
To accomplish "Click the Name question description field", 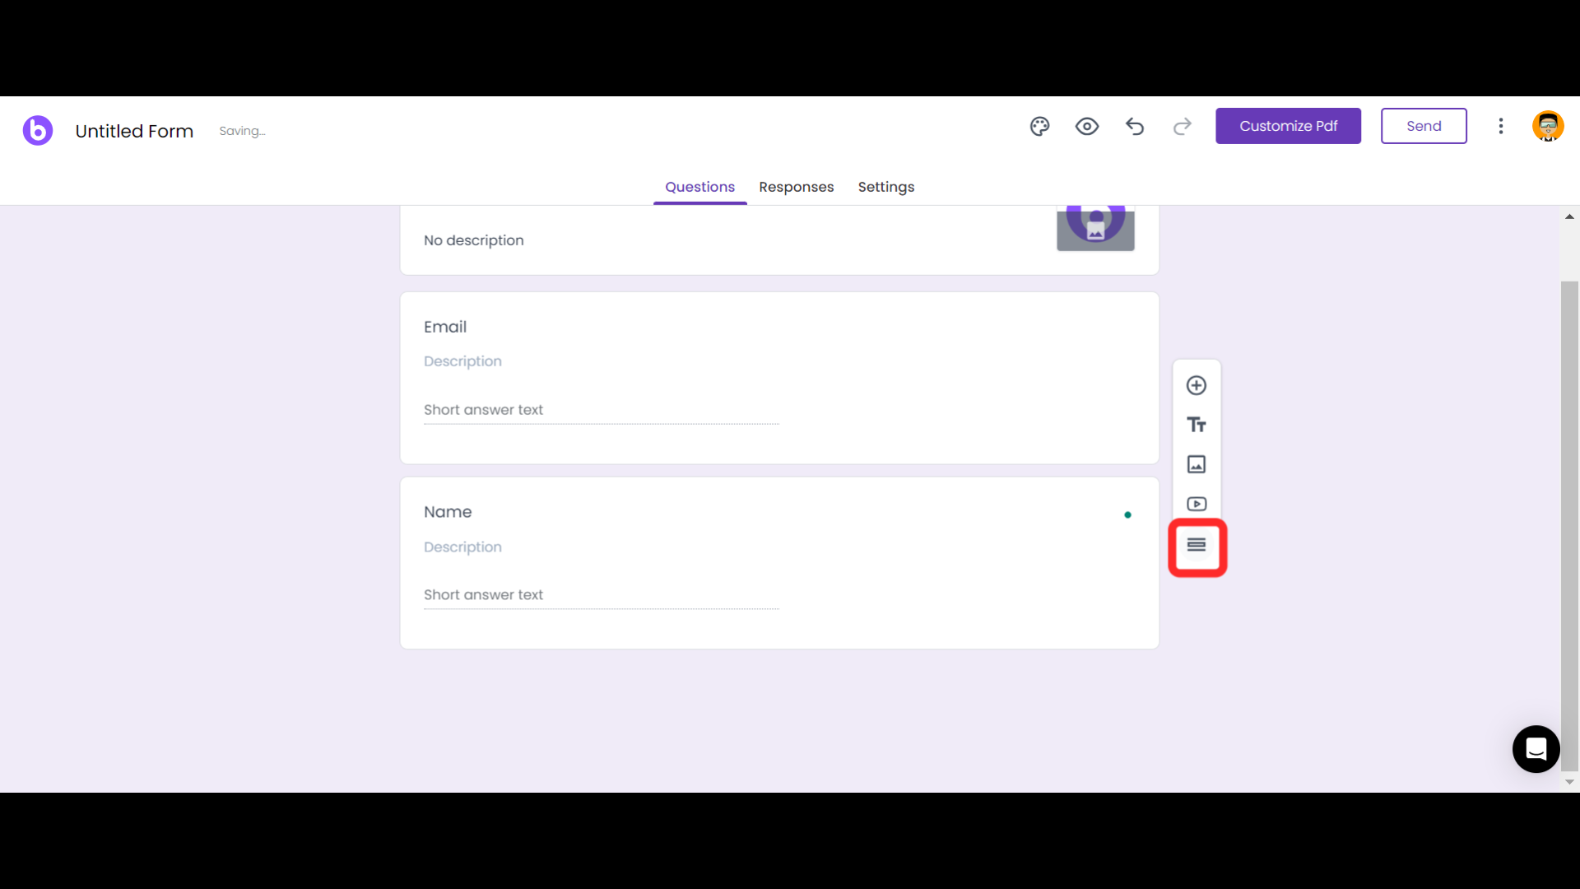I will tap(462, 547).
